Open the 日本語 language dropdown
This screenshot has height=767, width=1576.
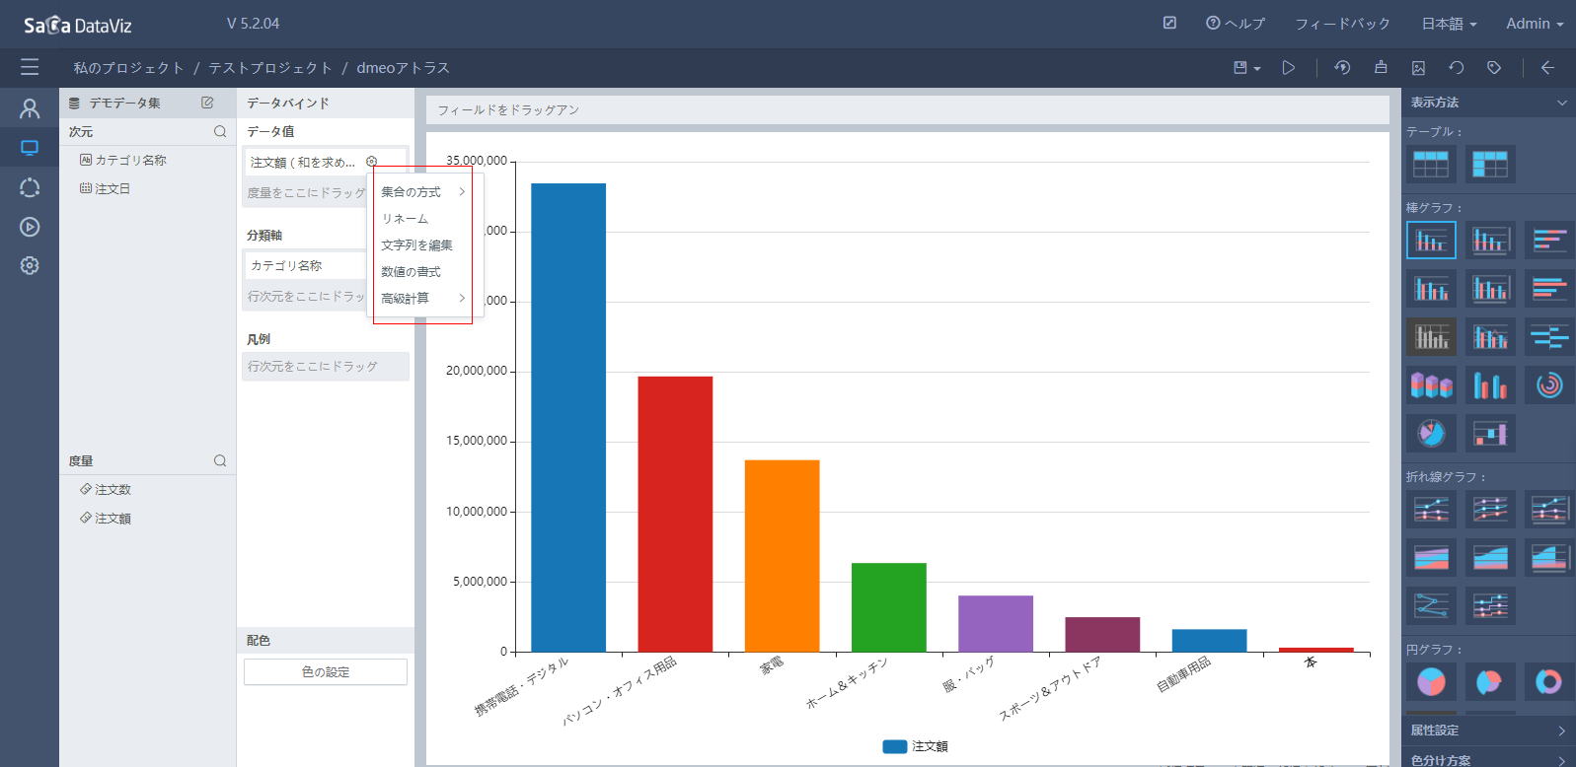[1448, 24]
